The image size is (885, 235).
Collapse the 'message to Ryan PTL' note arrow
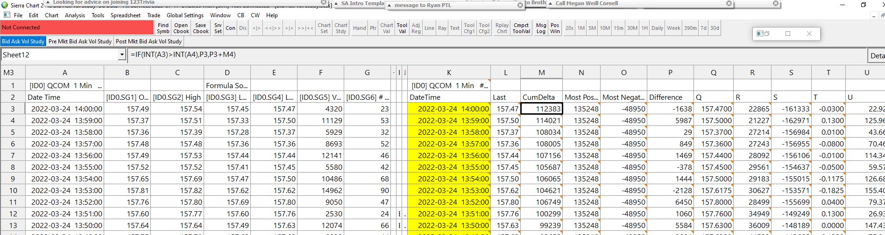coord(389,6)
